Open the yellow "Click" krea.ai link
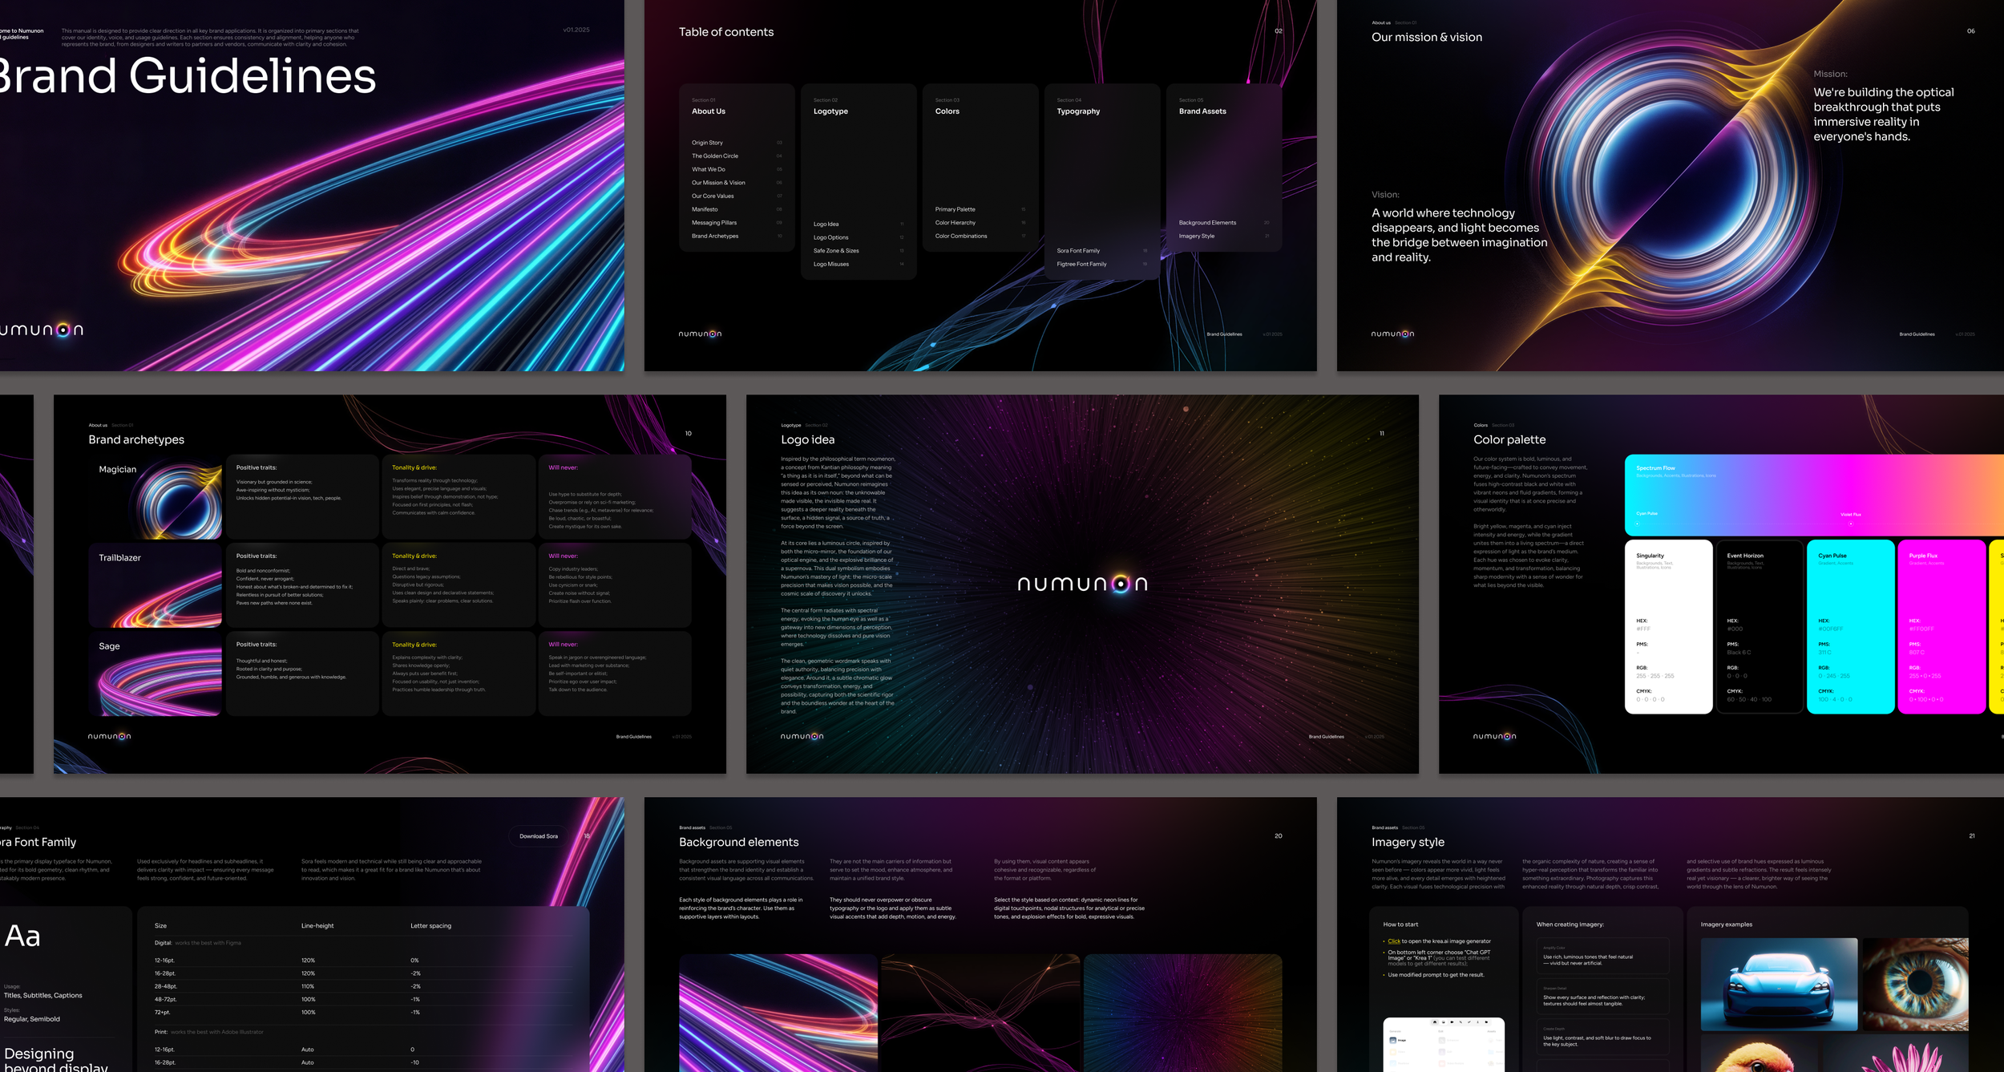 pos(1394,941)
